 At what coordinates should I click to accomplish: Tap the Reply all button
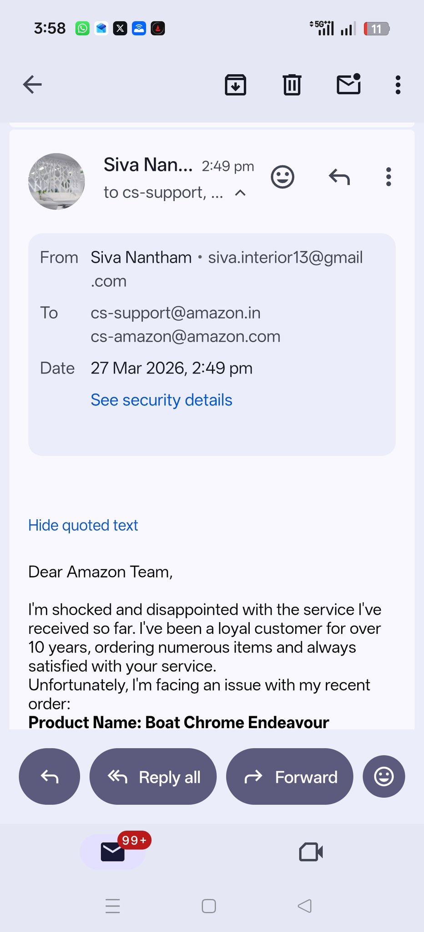coord(153,776)
